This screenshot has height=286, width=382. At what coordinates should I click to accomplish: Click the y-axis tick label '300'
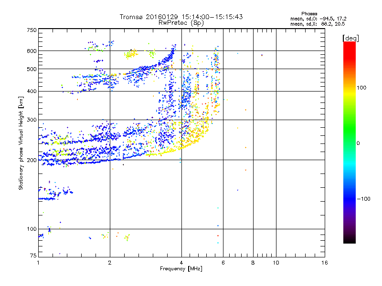(x=32, y=120)
